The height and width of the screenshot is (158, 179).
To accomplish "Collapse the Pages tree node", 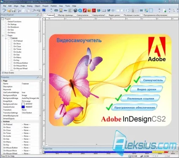I will pyautogui.click(x=3, y=35).
